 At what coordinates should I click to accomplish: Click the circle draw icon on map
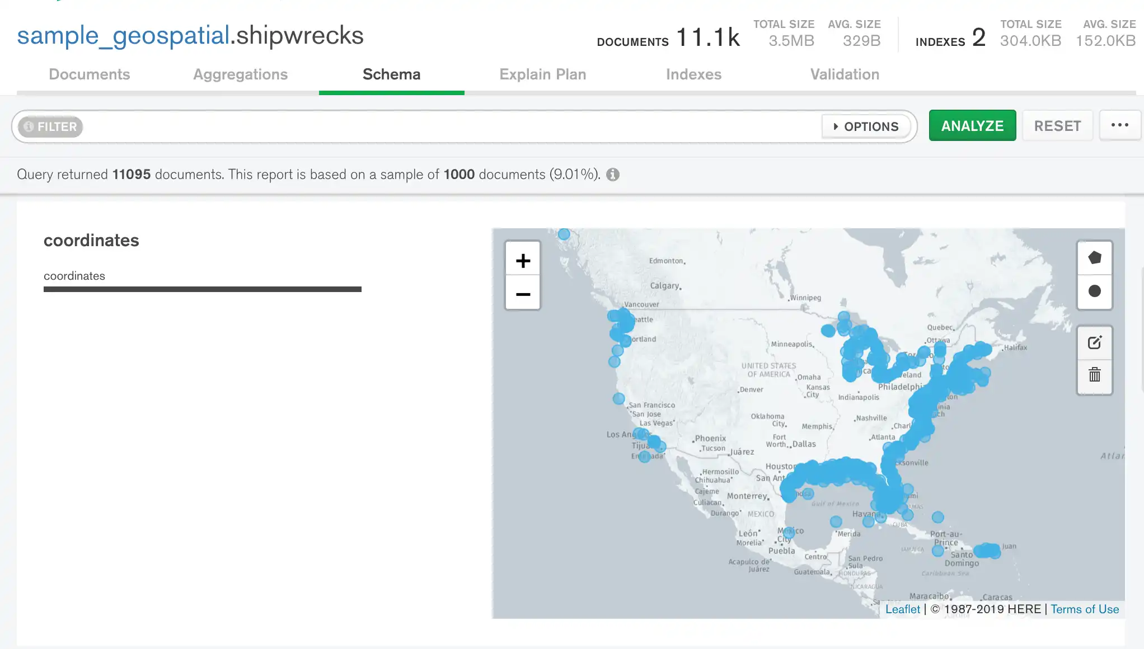point(1095,291)
